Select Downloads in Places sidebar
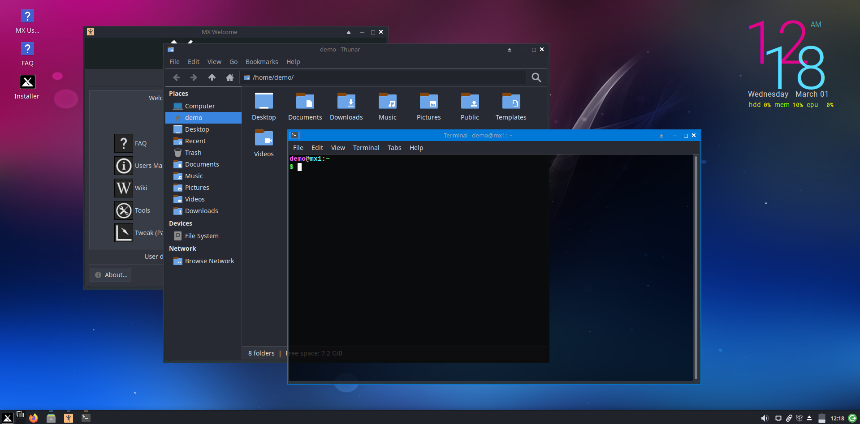This screenshot has height=424, width=860. pyautogui.click(x=203, y=211)
